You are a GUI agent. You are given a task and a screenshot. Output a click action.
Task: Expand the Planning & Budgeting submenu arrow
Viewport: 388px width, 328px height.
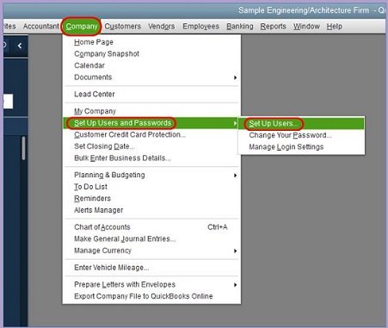coord(235,176)
